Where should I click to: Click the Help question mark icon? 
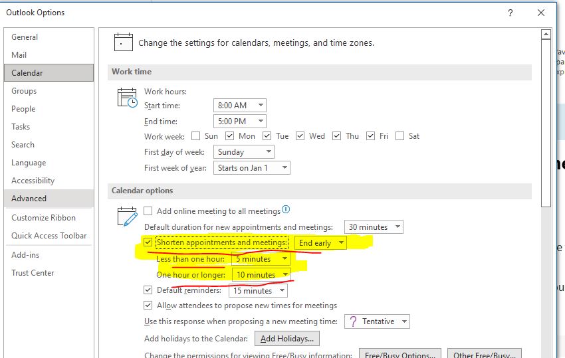[x=510, y=13]
